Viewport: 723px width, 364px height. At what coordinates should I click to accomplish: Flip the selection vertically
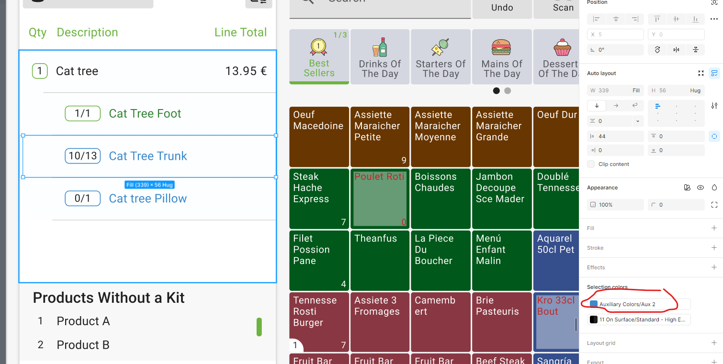tap(695, 50)
